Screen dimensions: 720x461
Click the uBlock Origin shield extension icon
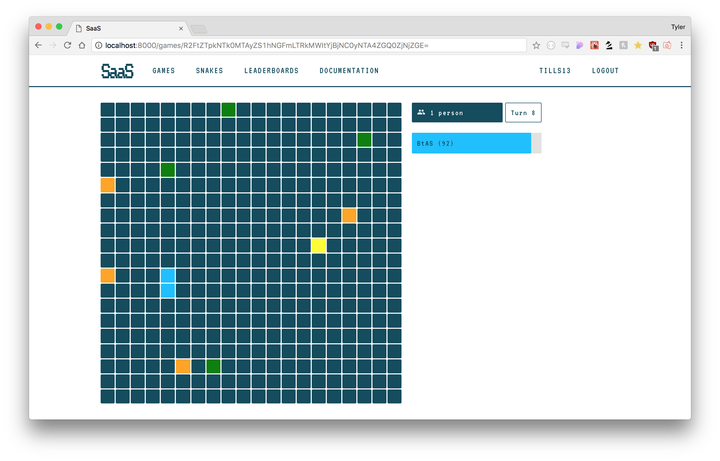click(653, 45)
